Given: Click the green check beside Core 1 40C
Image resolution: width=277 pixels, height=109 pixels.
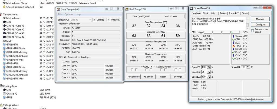Looking at the screenshot, I should (x=234, y=52).
